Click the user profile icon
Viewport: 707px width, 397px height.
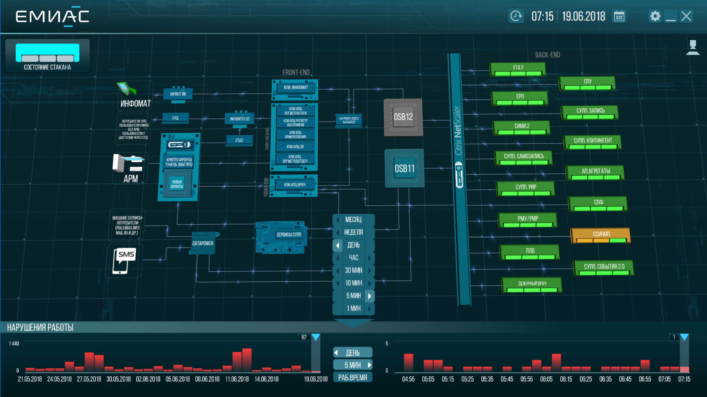(693, 48)
